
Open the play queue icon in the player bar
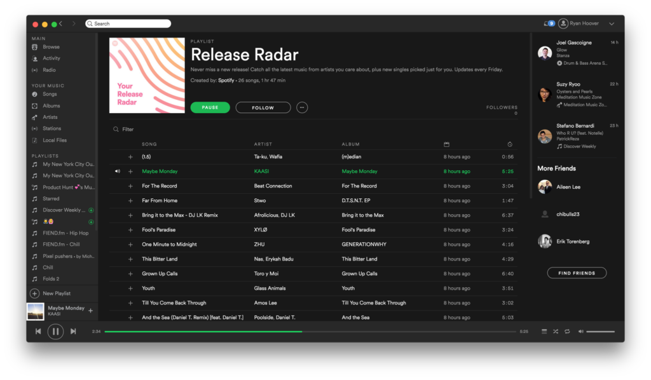pos(544,331)
